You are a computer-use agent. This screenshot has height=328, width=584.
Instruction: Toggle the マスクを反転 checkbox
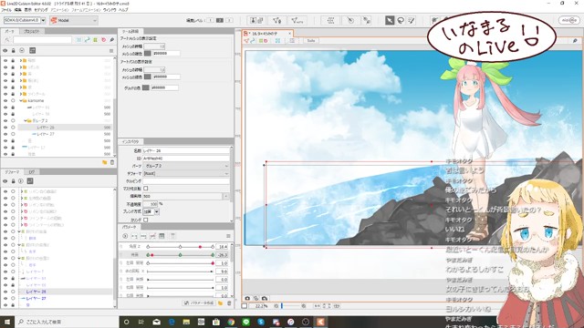point(146,189)
